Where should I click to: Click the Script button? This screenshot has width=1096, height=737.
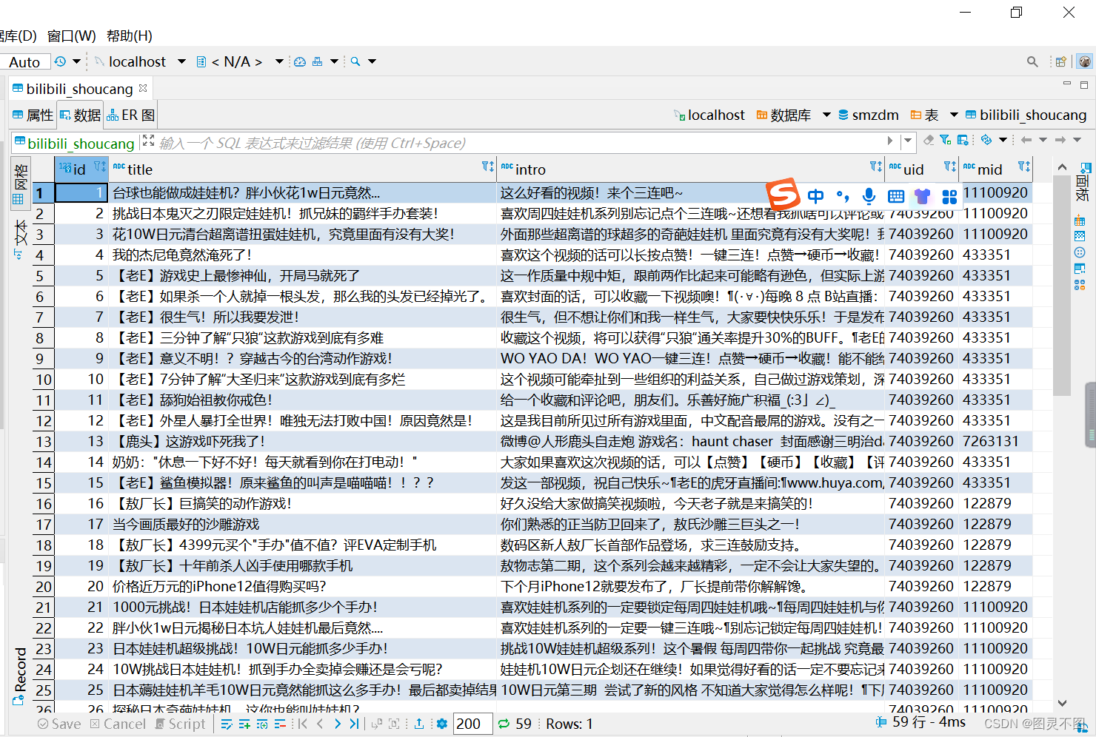click(180, 724)
